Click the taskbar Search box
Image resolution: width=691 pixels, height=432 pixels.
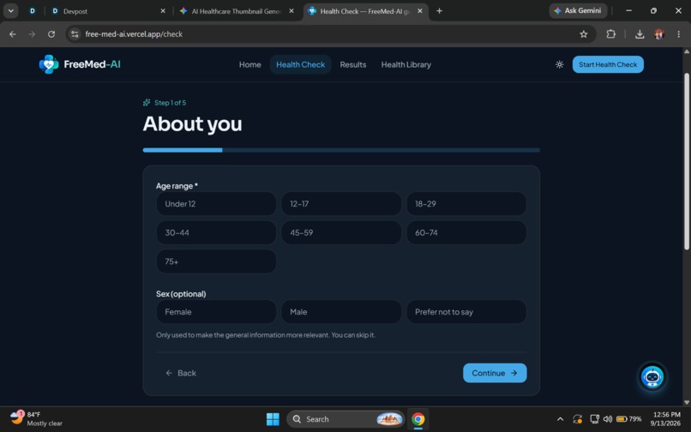pos(345,419)
